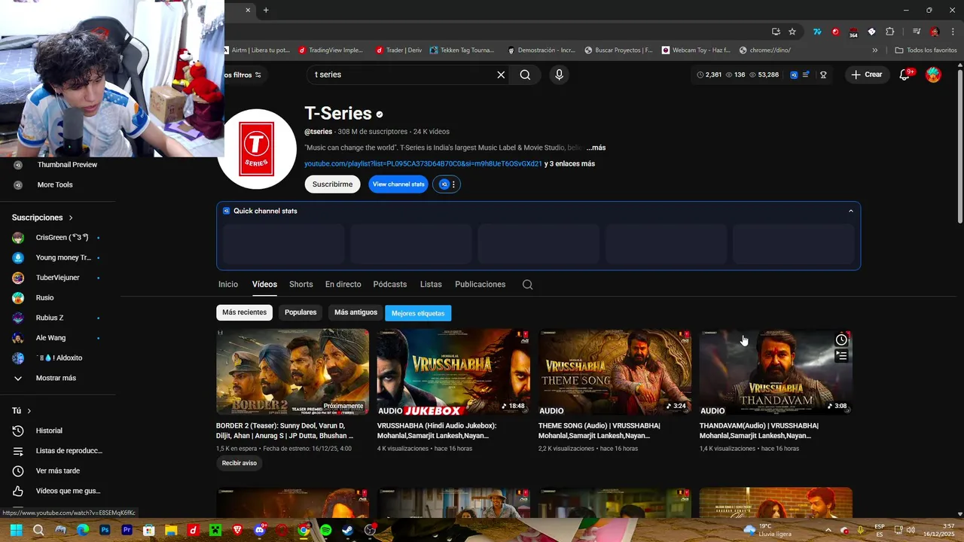Open Discord from the taskbar
Screen dimensions: 964x542
(x=260, y=530)
